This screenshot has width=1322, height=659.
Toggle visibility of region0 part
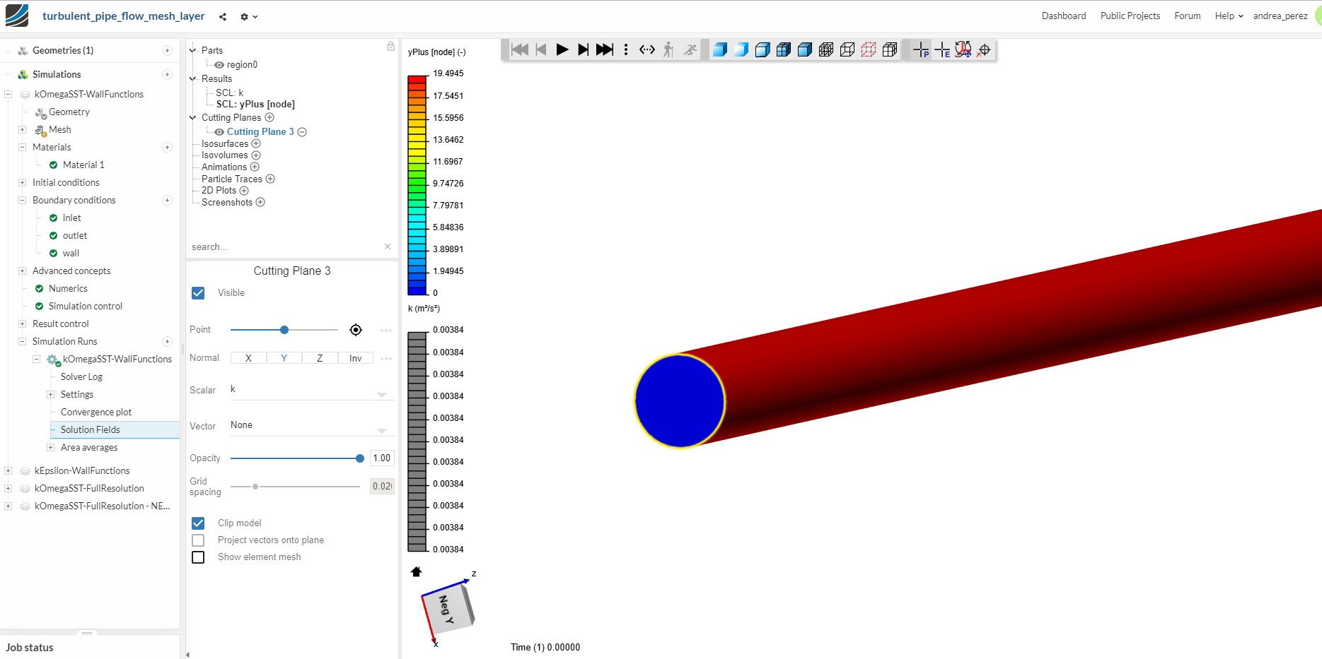pos(219,65)
